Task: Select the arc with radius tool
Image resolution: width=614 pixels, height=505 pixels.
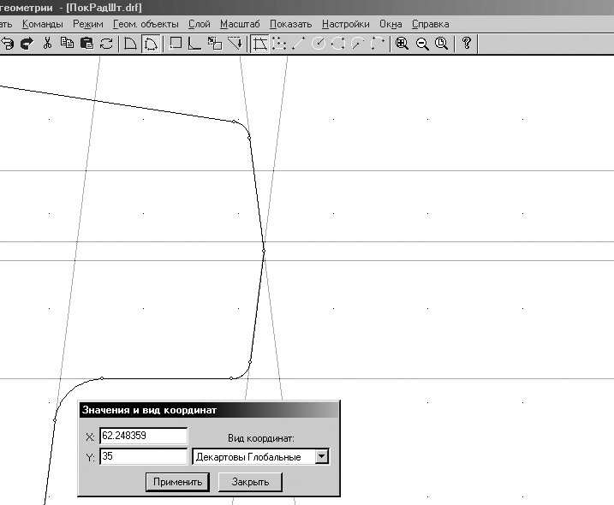Action: pos(357,44)
